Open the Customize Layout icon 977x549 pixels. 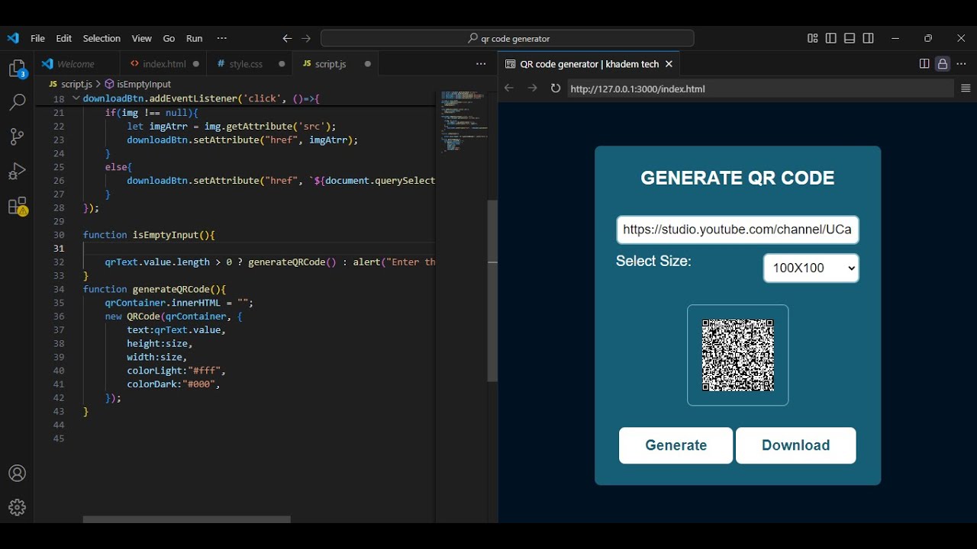[x=813, y=38]
